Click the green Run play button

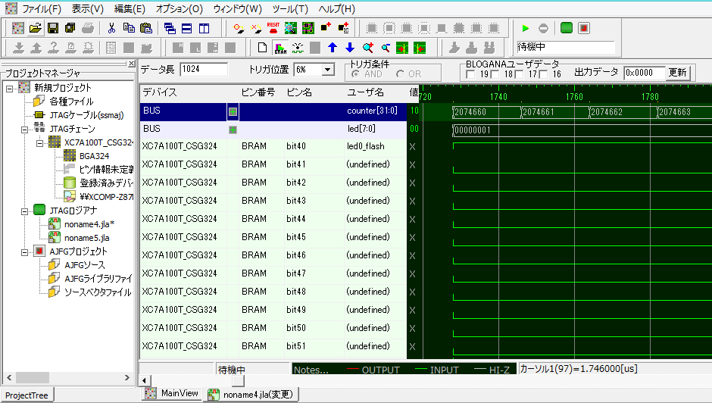pyautogui.click(x=526, y=28)
